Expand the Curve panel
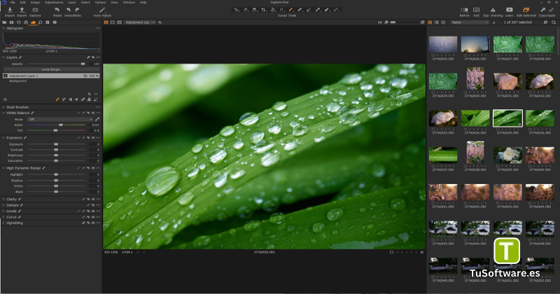Image resolution: width=560 pixels, height=294 pixels. coord(3,217)
